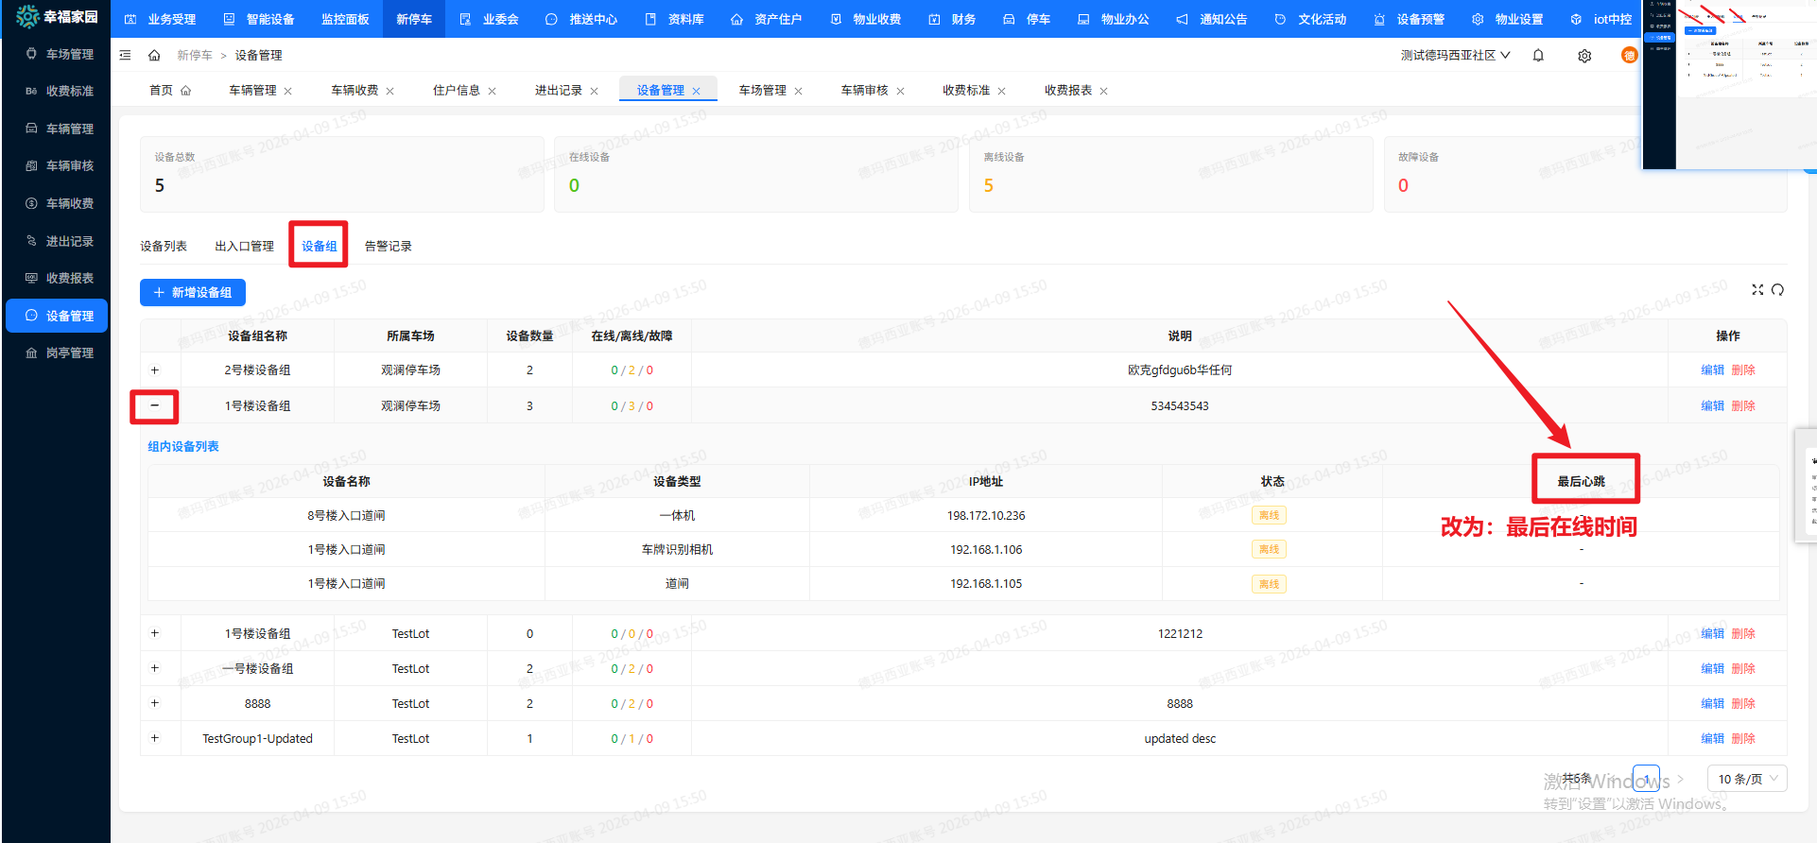
Task: Switch to the 告警记录 tab
Action: point(388,247)
